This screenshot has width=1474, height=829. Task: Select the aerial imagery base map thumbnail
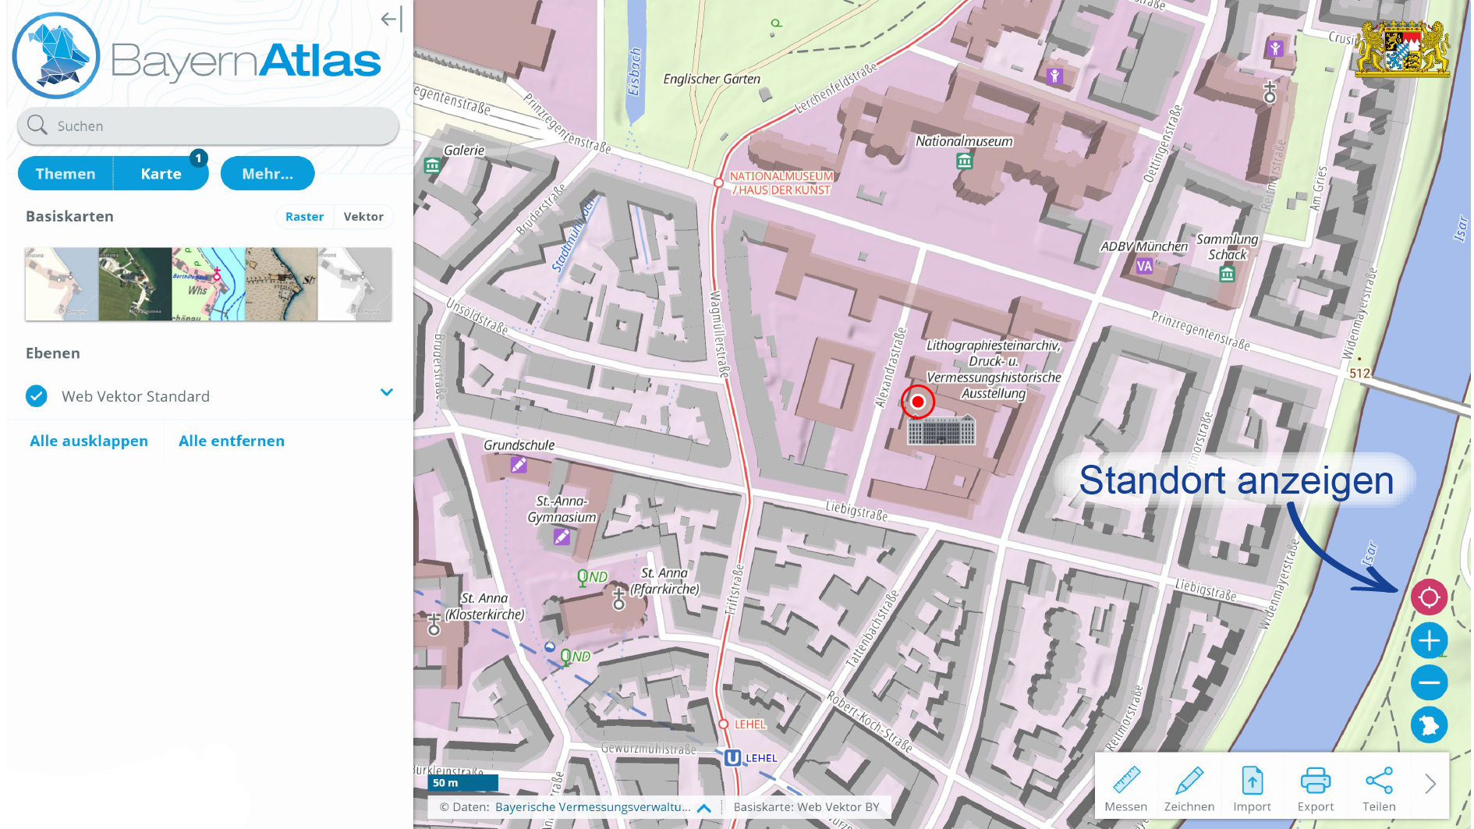135,284
